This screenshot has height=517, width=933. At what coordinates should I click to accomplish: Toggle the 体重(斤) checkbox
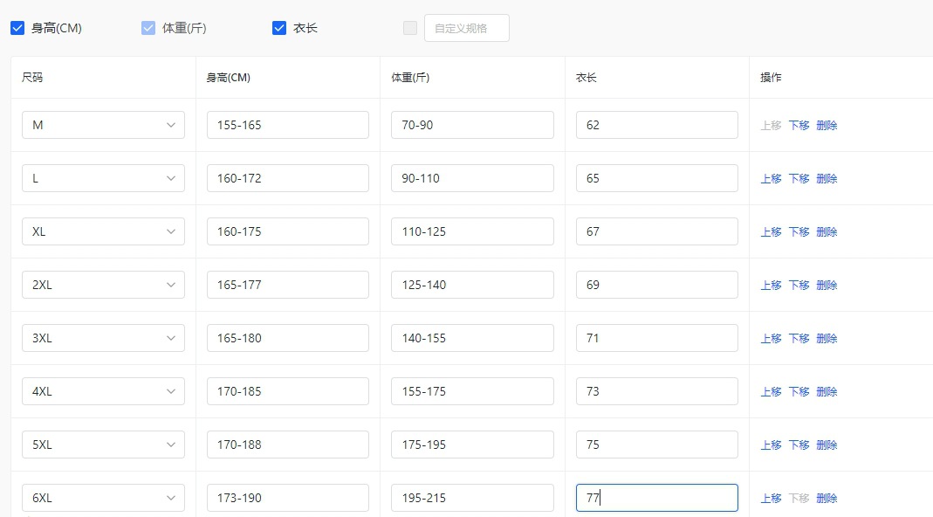pyautogui.click(x=148, y=28)
